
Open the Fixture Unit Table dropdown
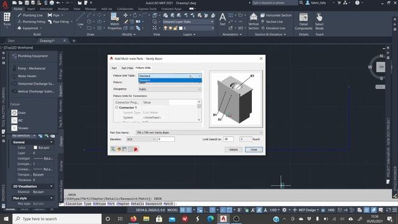point(170,76)
